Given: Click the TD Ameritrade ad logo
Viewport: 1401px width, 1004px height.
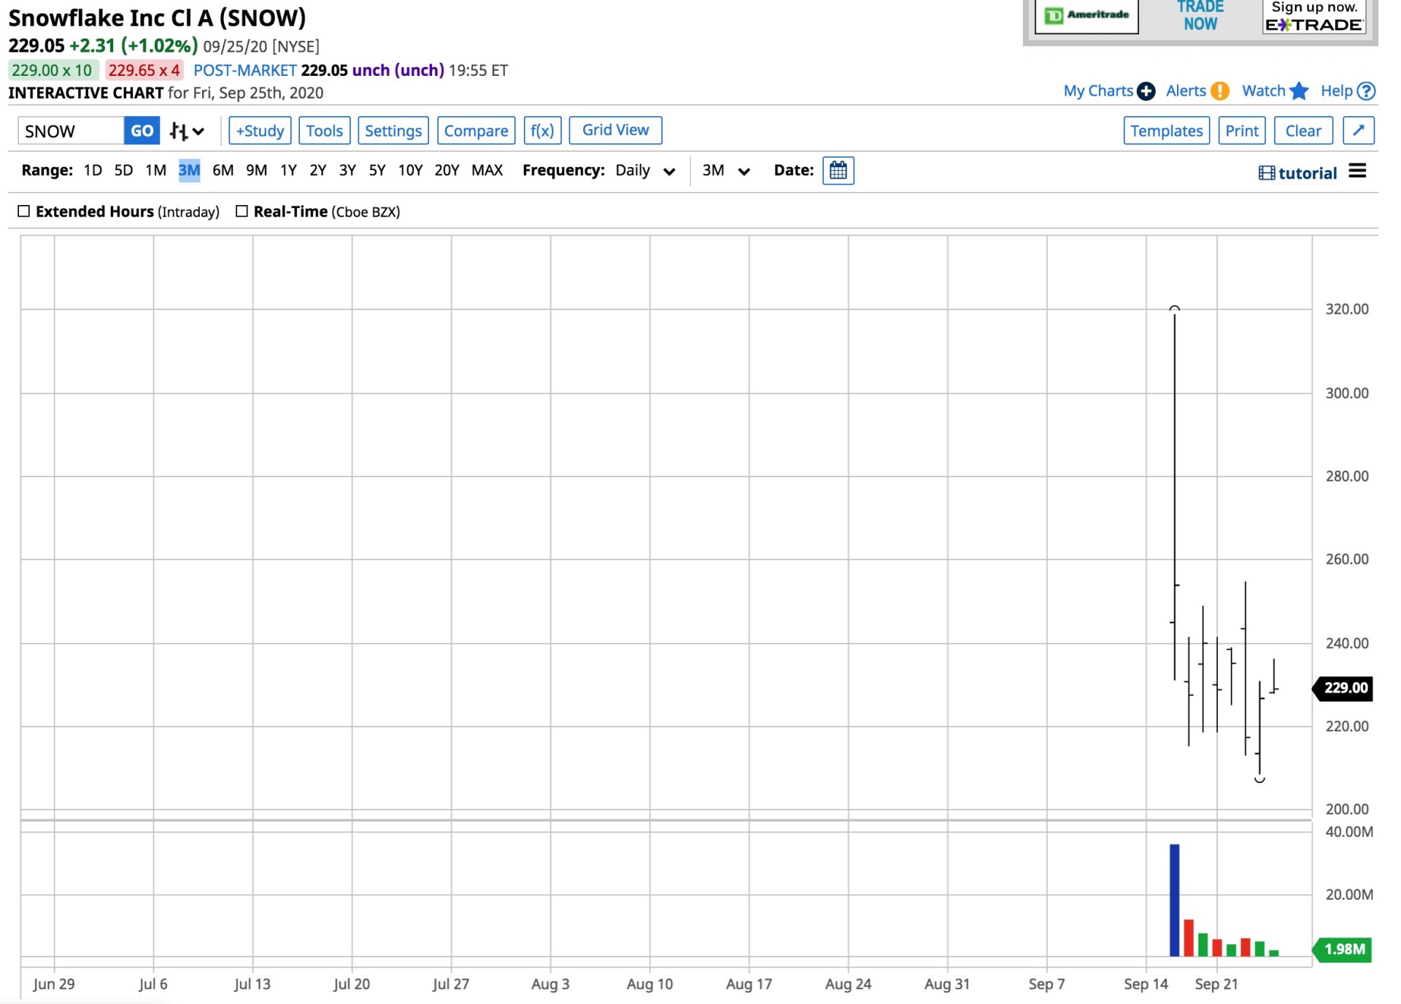Looking at the screenshot, I should pos(1087,15).
